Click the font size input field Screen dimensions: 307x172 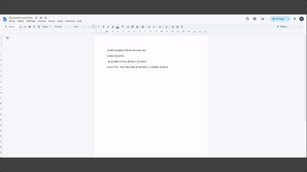(x=94, y=27)
